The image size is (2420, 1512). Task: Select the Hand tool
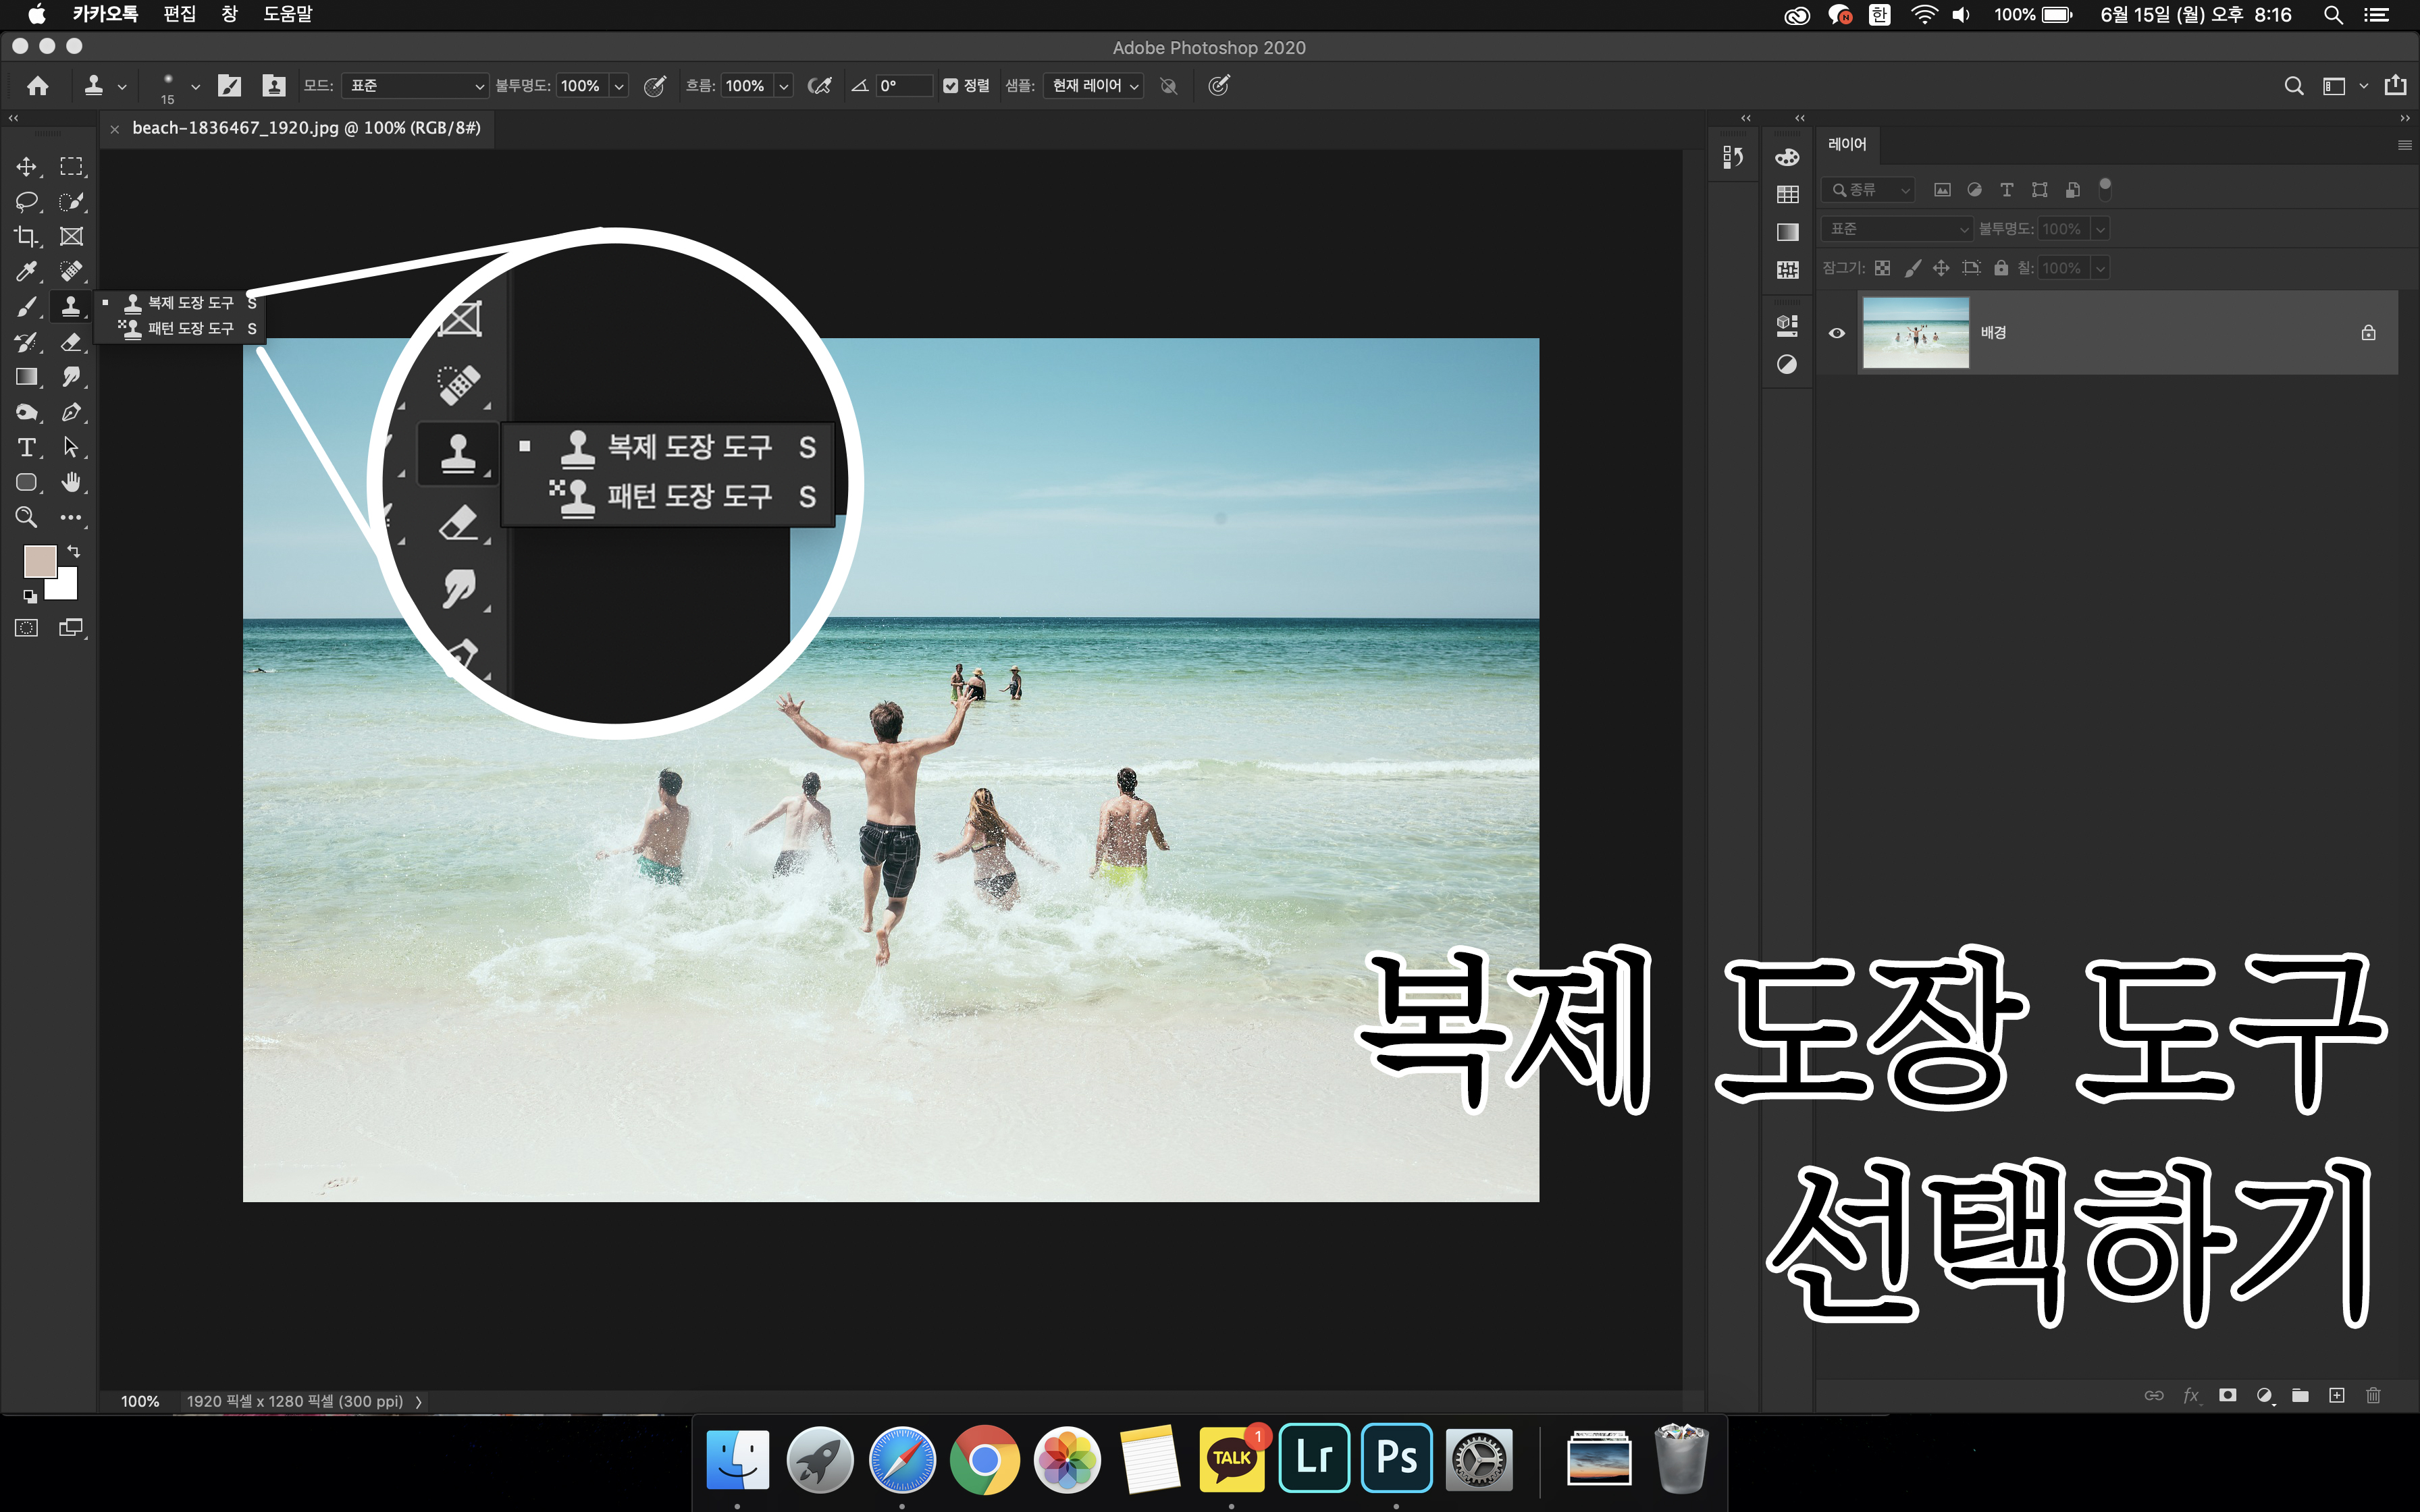(x=70, y=482)
